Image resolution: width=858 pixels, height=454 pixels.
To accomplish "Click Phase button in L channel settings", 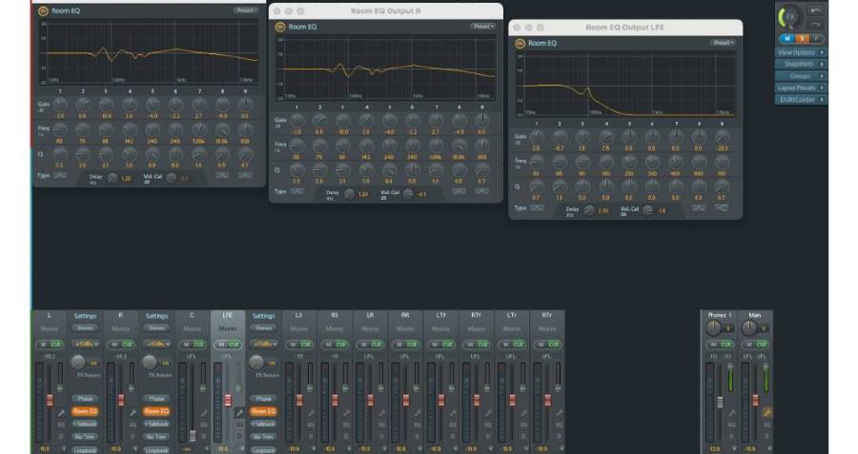I will coord(85,399).
